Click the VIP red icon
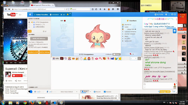 click(x=65, y=21)
